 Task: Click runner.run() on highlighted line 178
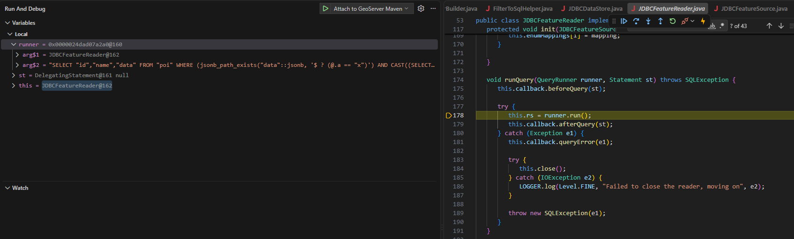coord(567,116)
